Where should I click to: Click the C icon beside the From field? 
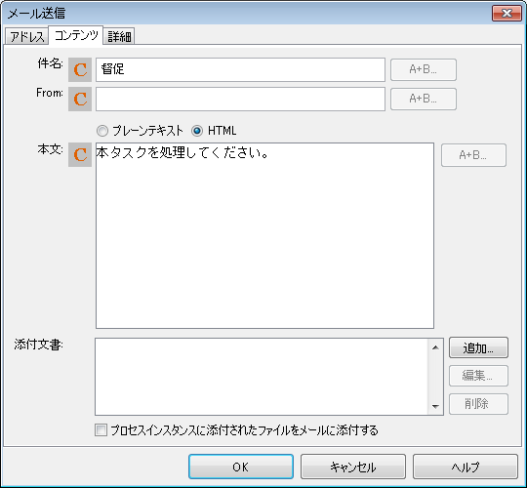click(80, 99)
